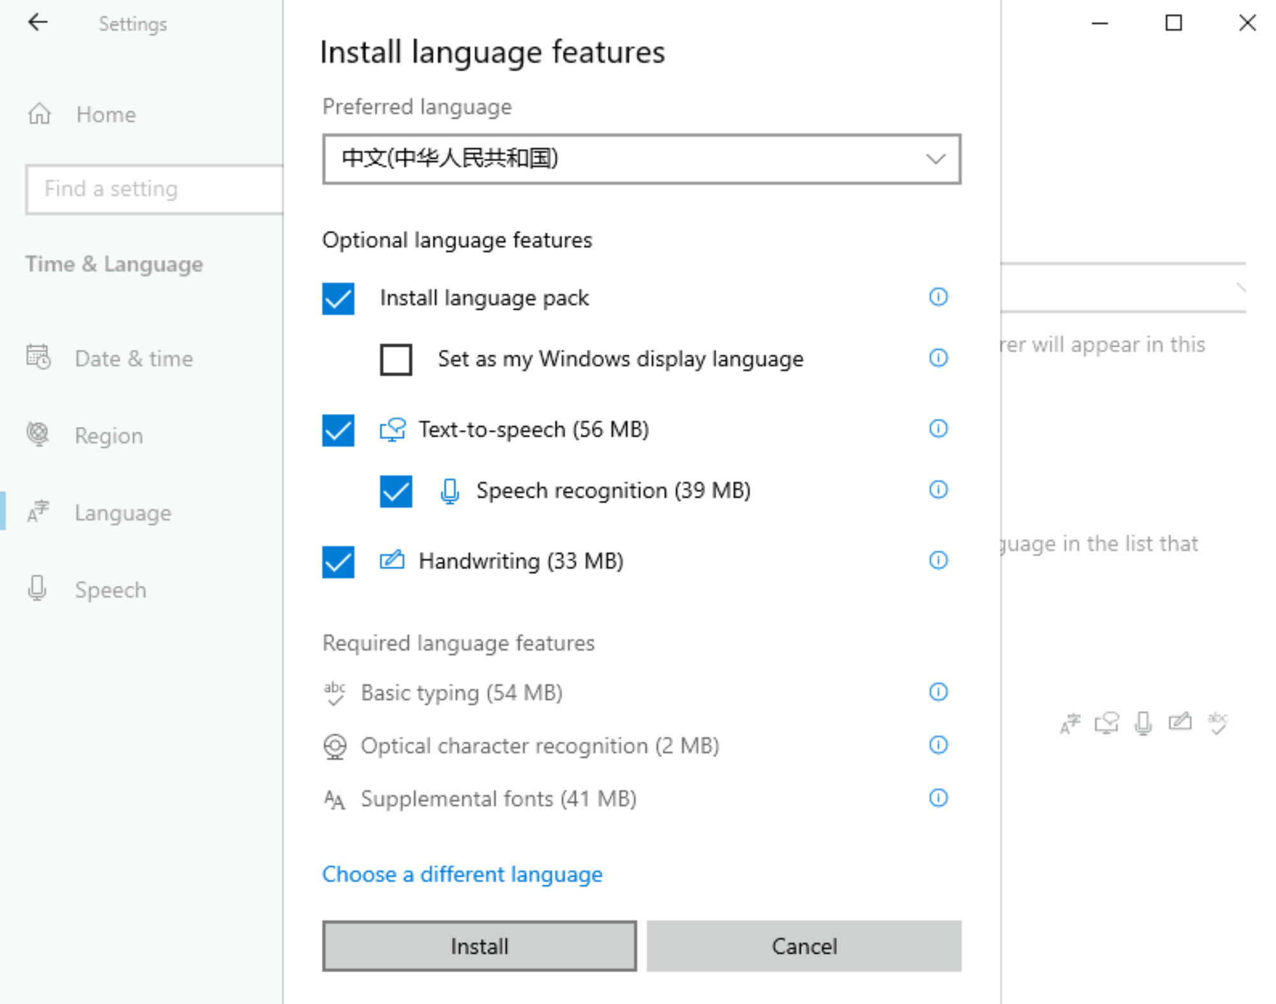Viewport: 1276px width, 1004px height.
Task: Click the Preferred language dropdown chevron
Action: coord(936,159)
